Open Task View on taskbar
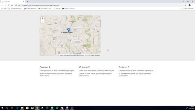This screenshot has width=195, height=110. pyautogui.click(x=12, y=108)
